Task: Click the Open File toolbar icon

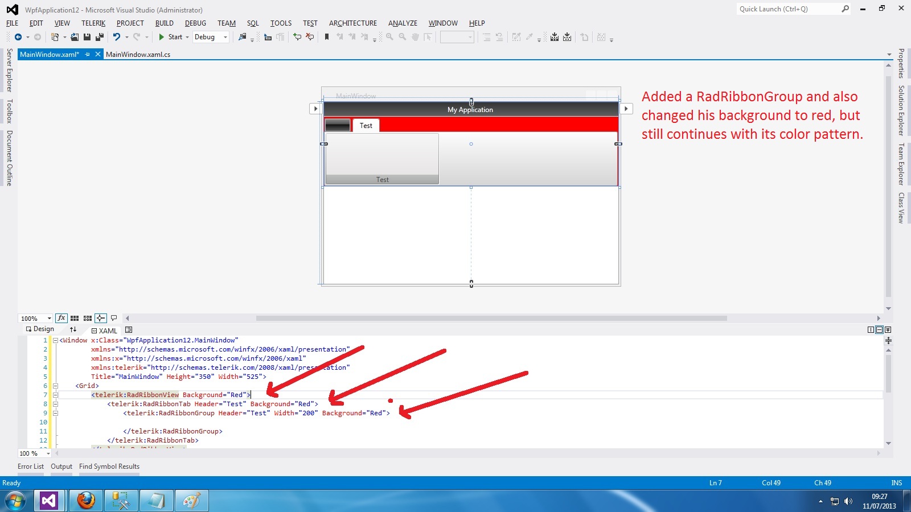Action: pos(75,37)
